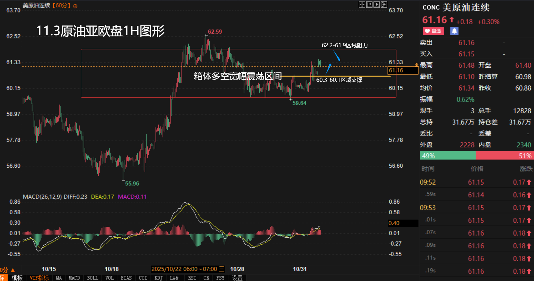The image size is (534, 281).
Task: Switch to the MACD indicator tab
Action: (x=74, y=278)
